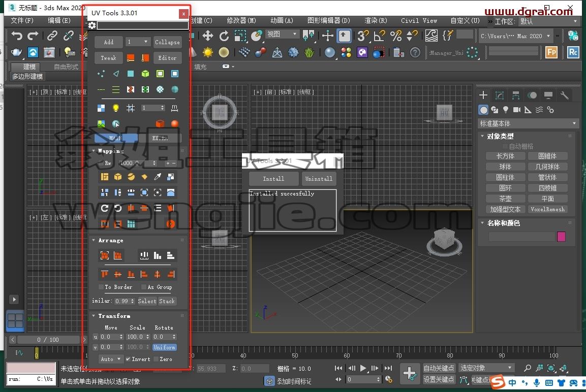Open the Auto dropdown in Transform
586x392 pixels.
pyautogui.click(x=111, y=359)
